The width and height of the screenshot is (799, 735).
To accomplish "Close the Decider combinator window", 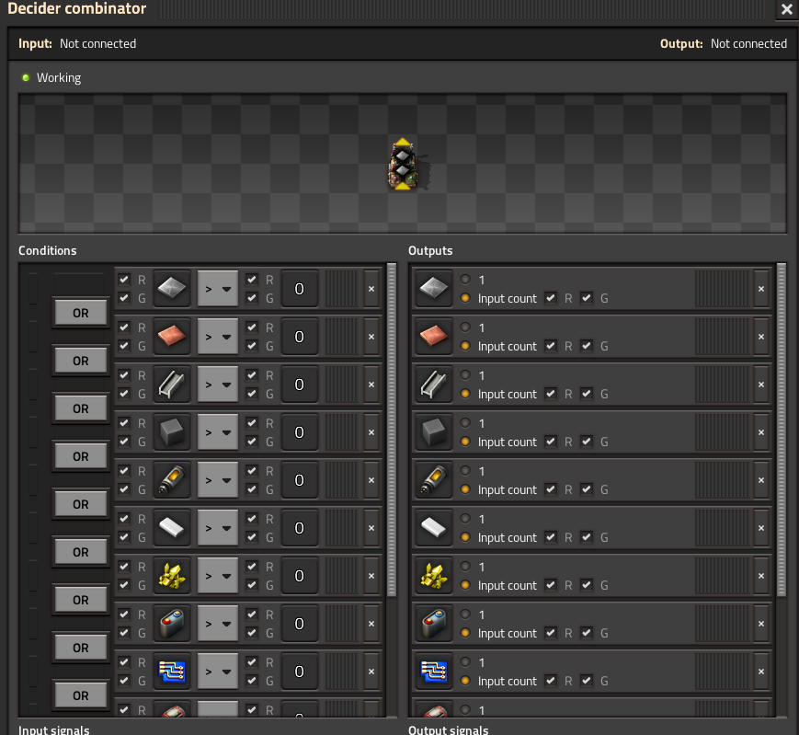I will pyautogui.click(x=787, y=9).
